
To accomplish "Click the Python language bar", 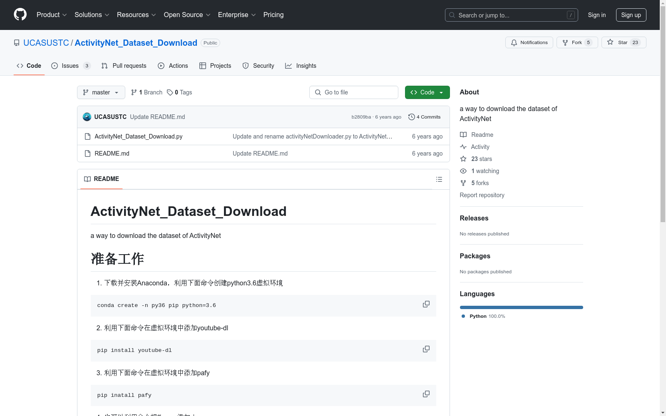I will 521,307.
